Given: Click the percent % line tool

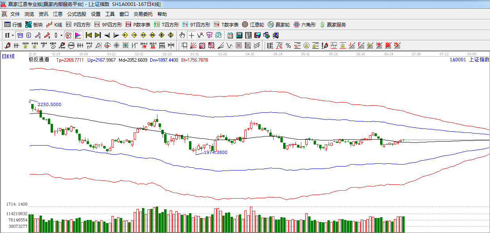Looking at the screenshot, I should point(288,45).
